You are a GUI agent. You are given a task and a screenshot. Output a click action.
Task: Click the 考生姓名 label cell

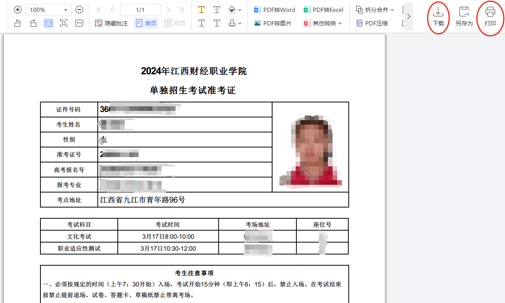point(69,124)
